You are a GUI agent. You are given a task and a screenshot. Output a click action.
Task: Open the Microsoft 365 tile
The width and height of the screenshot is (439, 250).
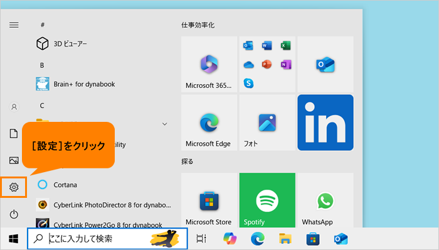click(x=209, y=64)
